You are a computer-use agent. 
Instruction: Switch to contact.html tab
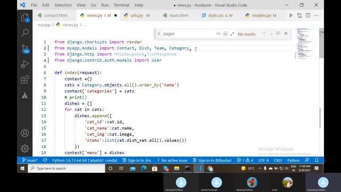[54, 15]
